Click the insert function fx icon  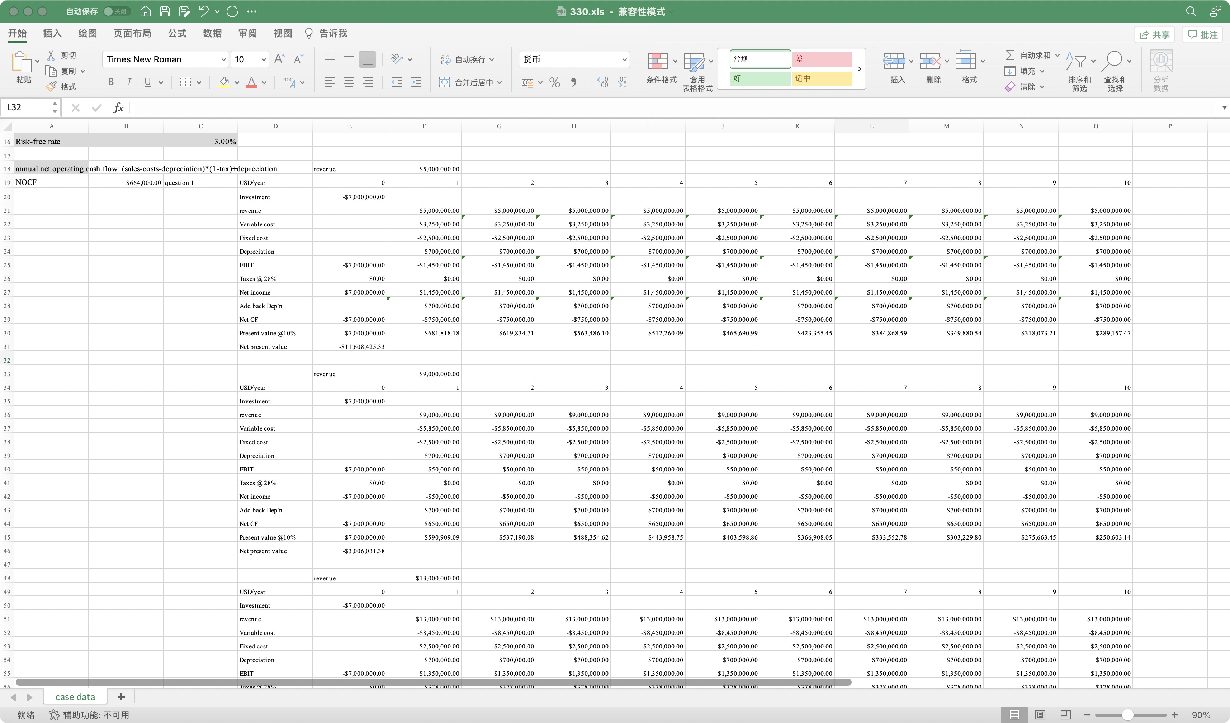[x=118, y=107]
